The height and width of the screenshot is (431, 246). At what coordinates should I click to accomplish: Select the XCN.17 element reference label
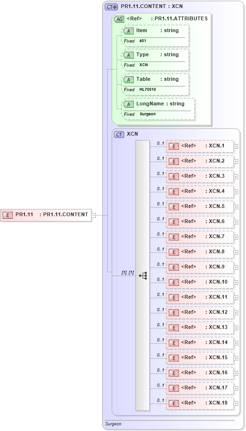(x=204, y=388)
